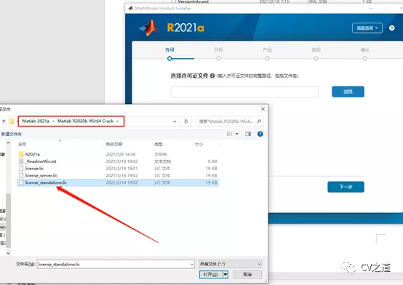This screenshot has height=285, width=403.
Task: Click the Matlab 2021a breadcrumb segment
Action: click(36, 121)
